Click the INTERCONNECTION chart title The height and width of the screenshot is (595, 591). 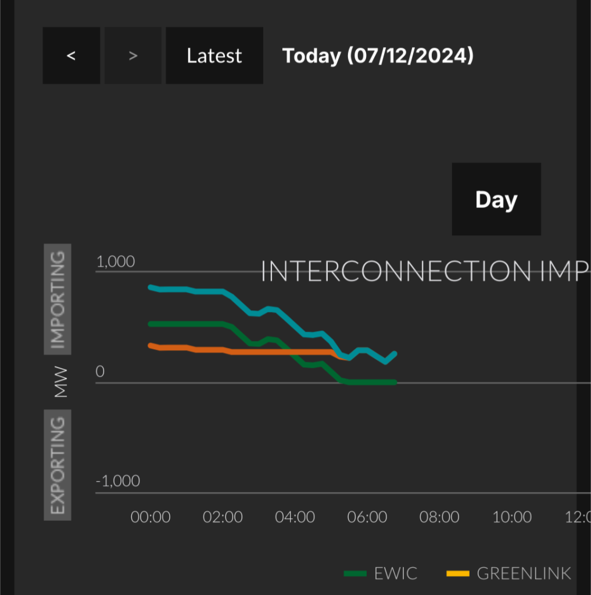pyautogui.click(x=425, y=271)
